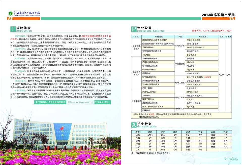Click the accommodation fee value '900'
Viewport: 242px width, 165px height.
[228, 75]
